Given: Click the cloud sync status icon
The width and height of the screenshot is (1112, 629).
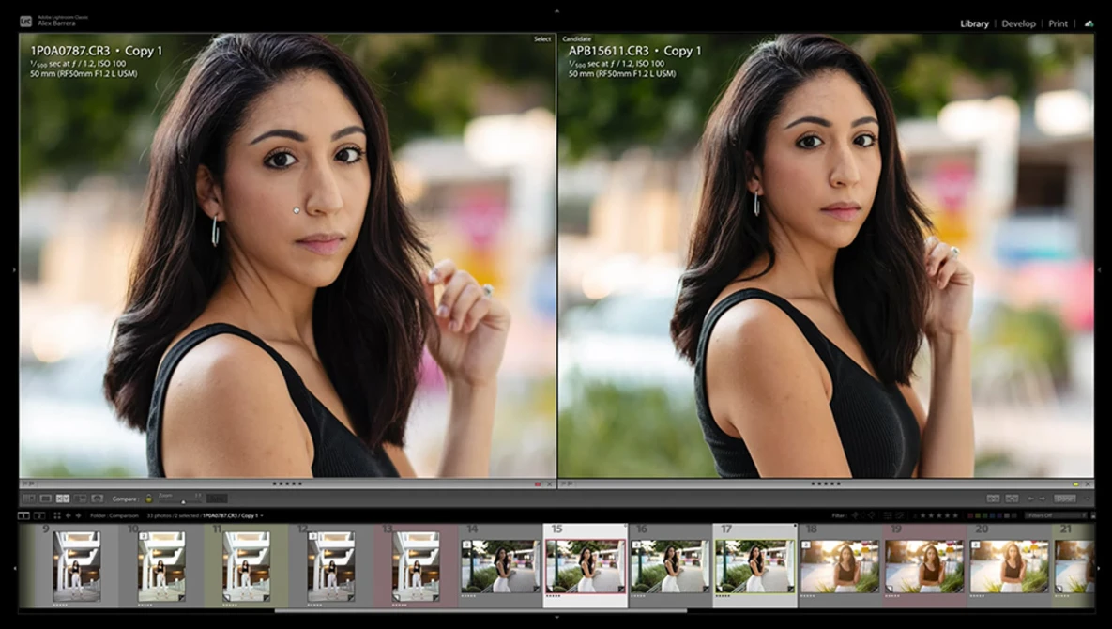Looking at the screenshot, I should [1089, 23].
